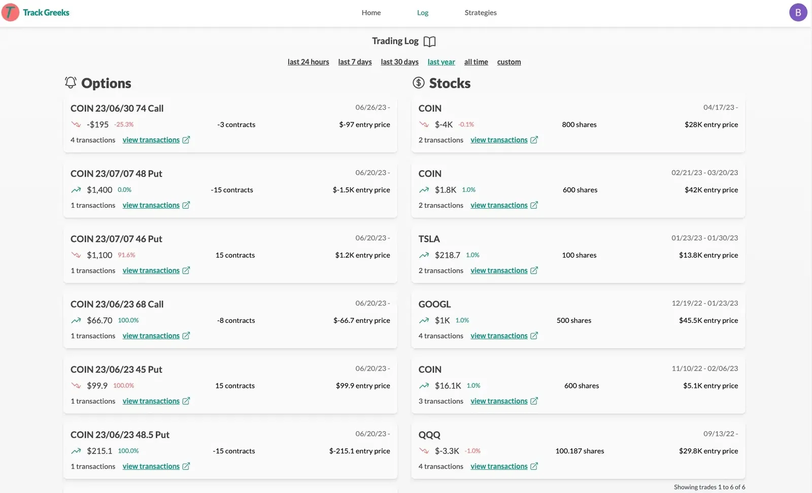View transactions for COIN $5.1K entry
This screenshot has width=812, height=493.
[499, 401]
